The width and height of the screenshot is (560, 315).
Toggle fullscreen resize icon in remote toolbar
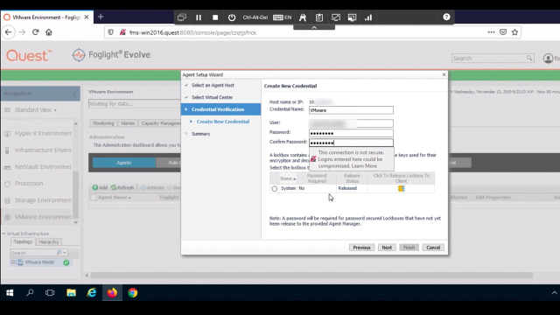336,17
